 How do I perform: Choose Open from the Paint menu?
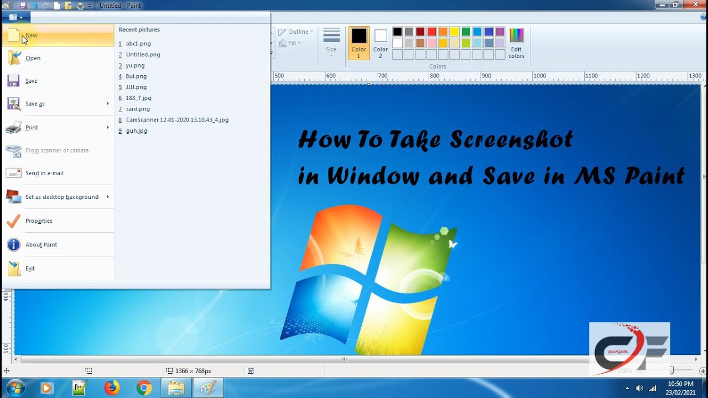coord(59,58)
